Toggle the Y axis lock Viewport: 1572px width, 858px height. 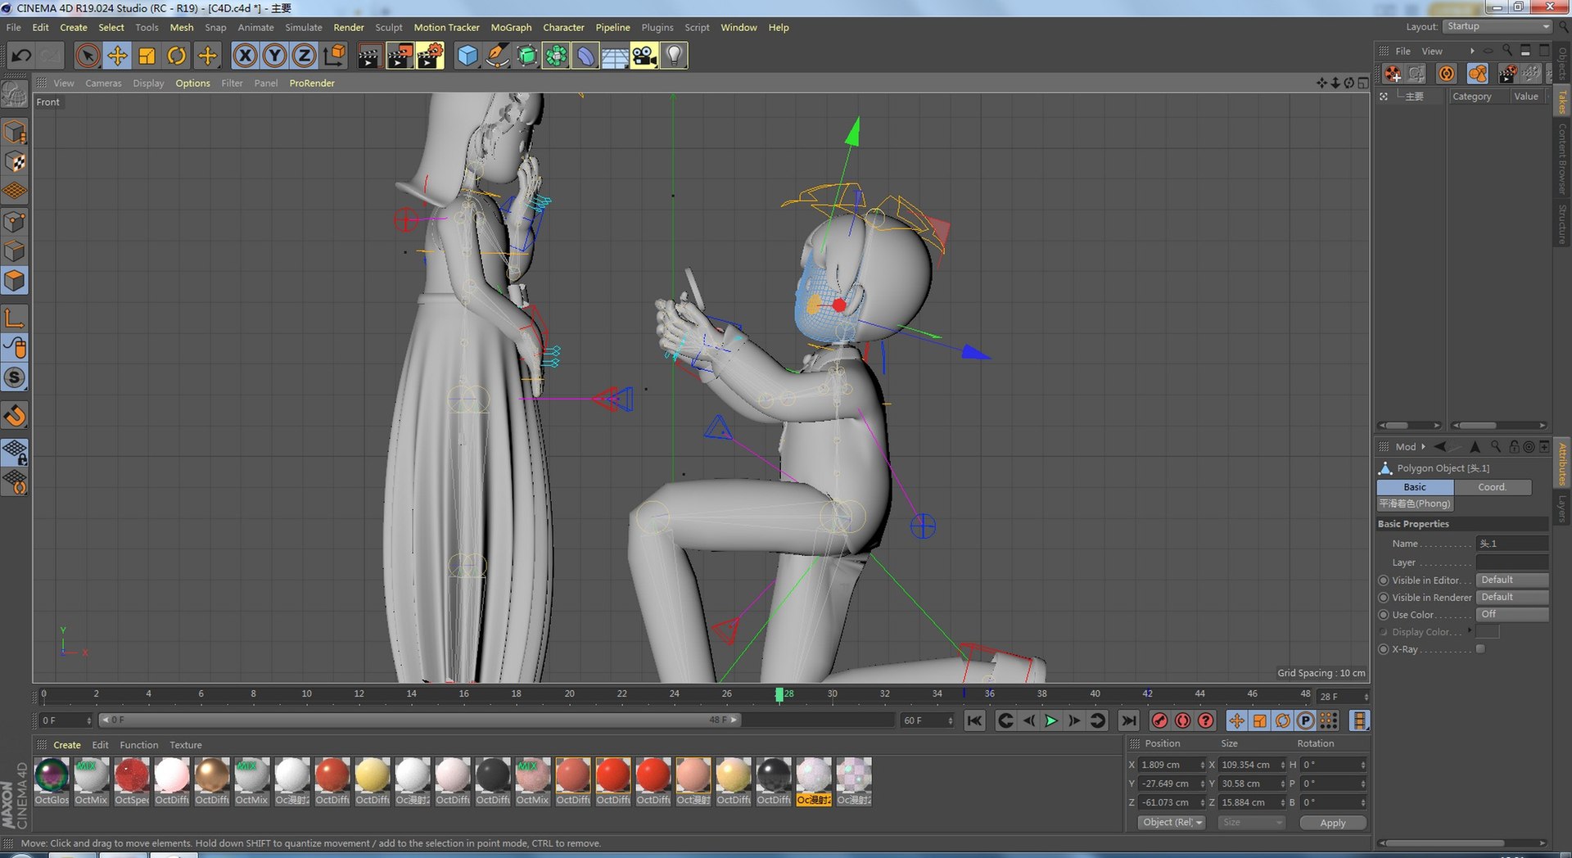click(274, 56)
